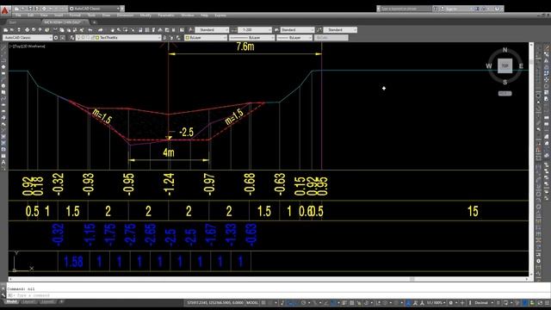Select the Zoom Realtime tool
The image size is (551, 310).
(x=119, y=30)
